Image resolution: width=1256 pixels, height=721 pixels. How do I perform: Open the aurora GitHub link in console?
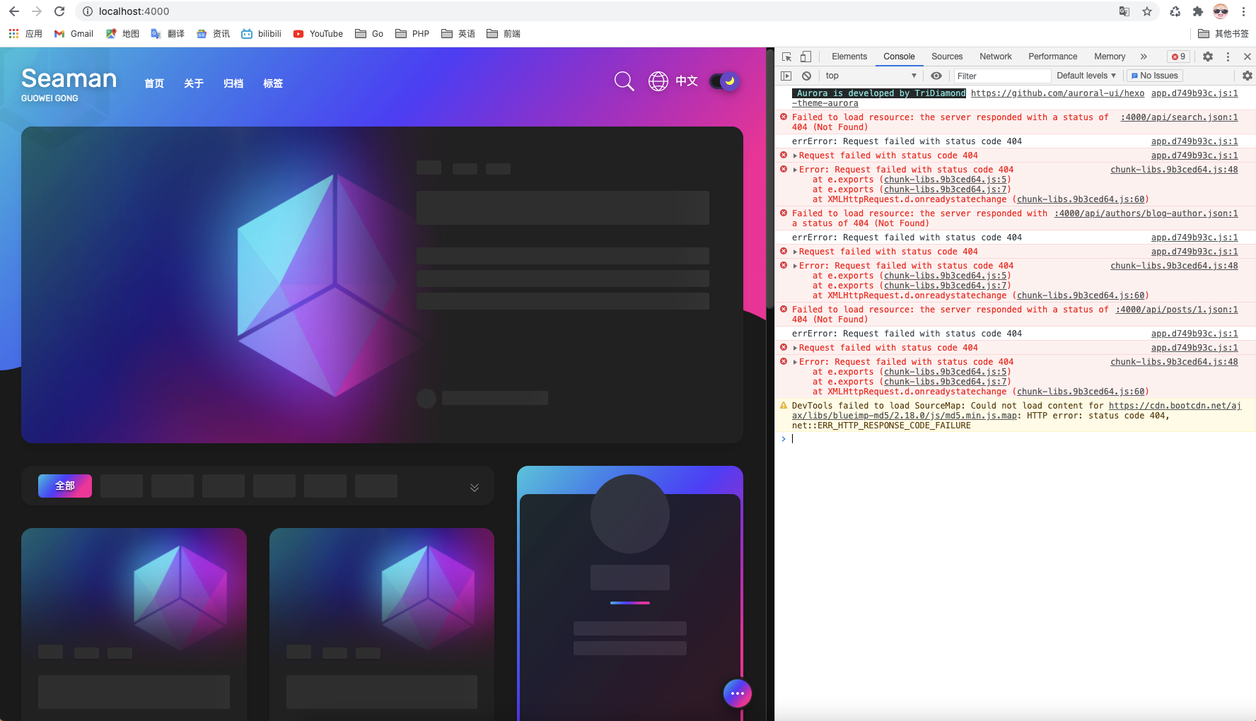pyautogui.click(x=1058, y=93)
